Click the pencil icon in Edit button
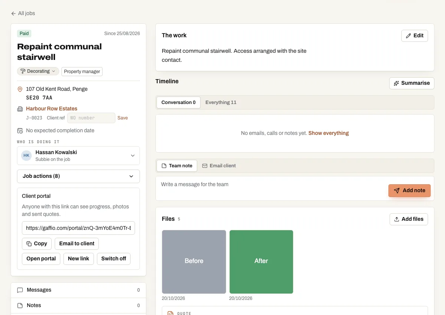Screen dimensions: 445x315 point(408,36)
